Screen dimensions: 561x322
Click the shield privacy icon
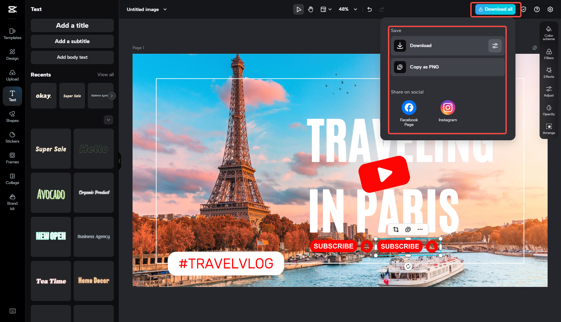[524, 9]
